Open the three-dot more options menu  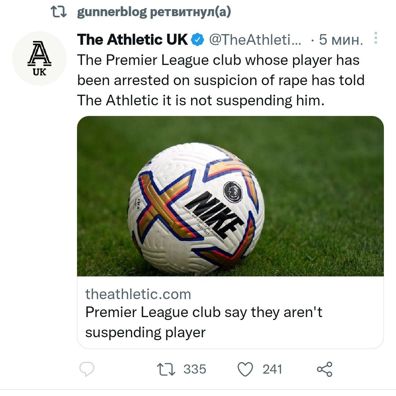[375, 38]
